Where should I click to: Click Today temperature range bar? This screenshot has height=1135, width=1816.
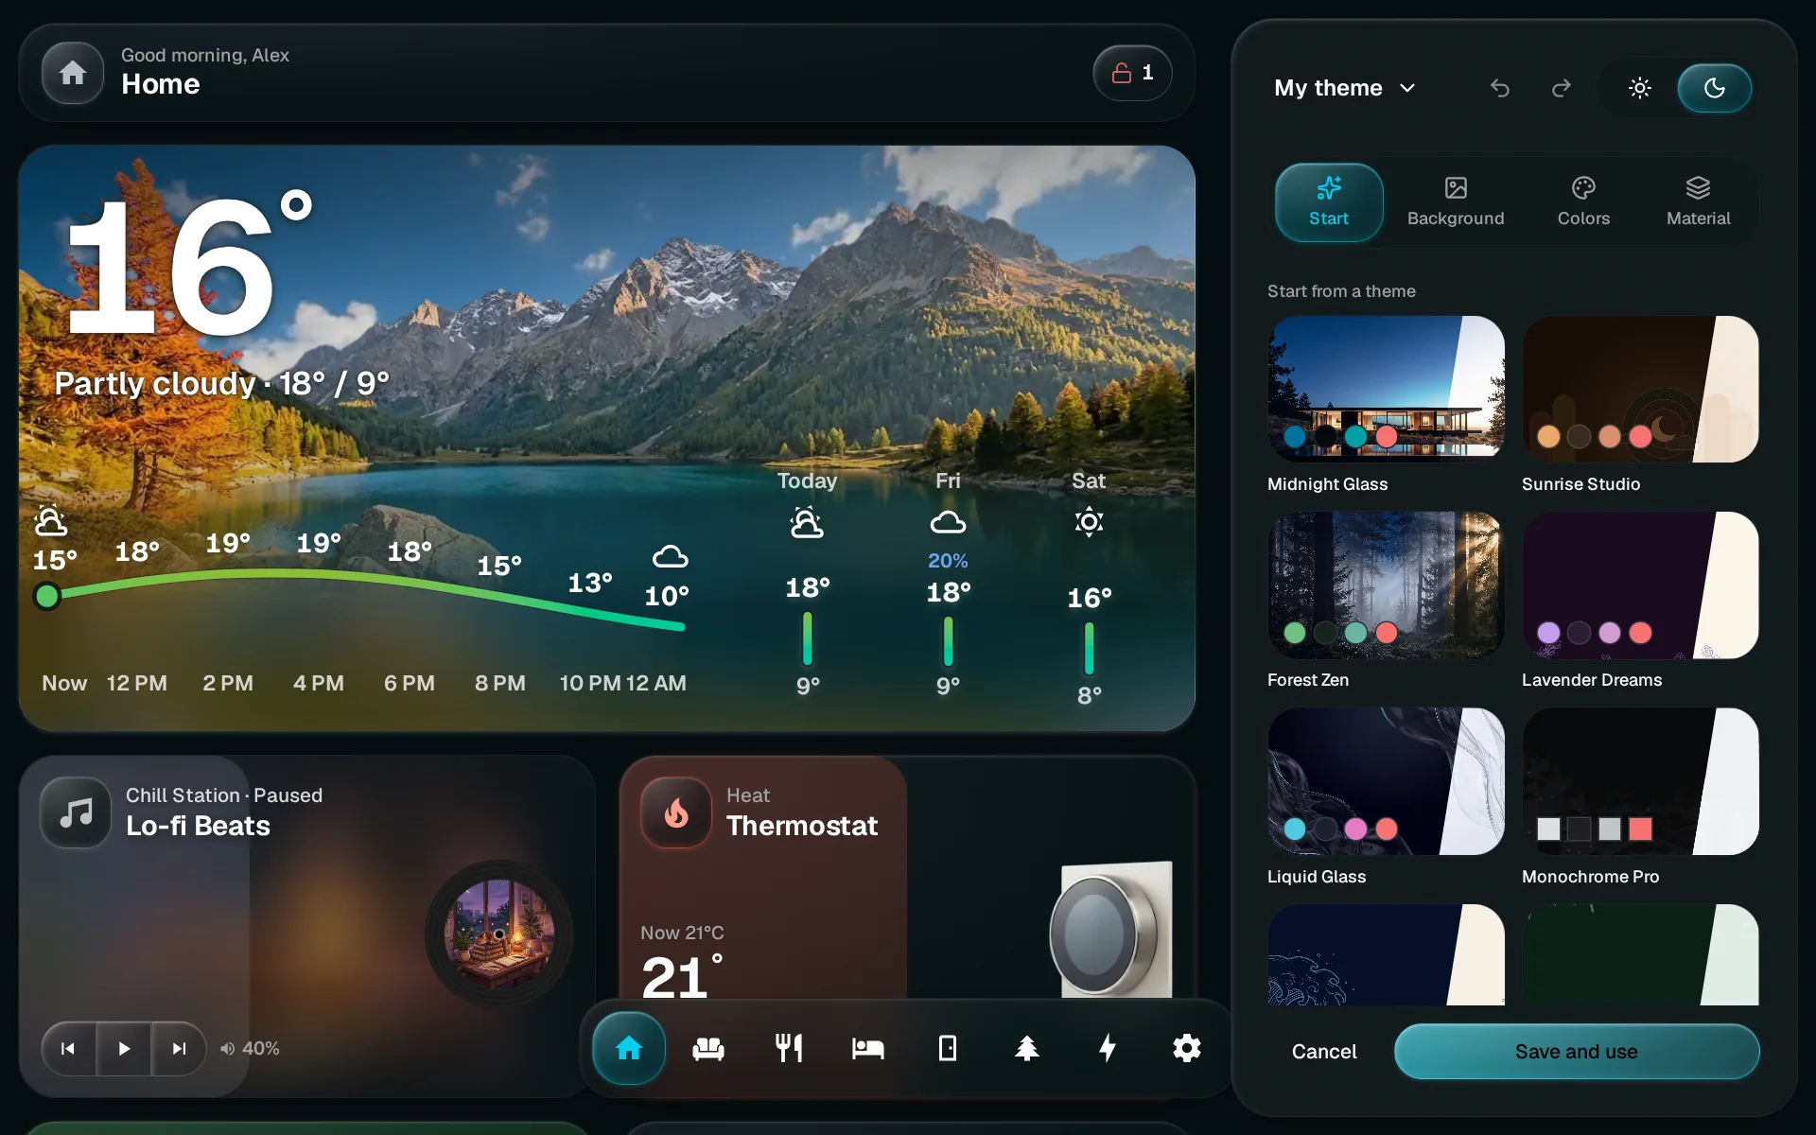pos(807,639)
